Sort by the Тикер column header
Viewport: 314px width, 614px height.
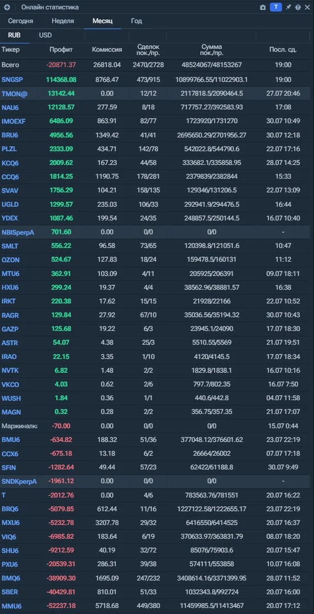pos(10,49)
